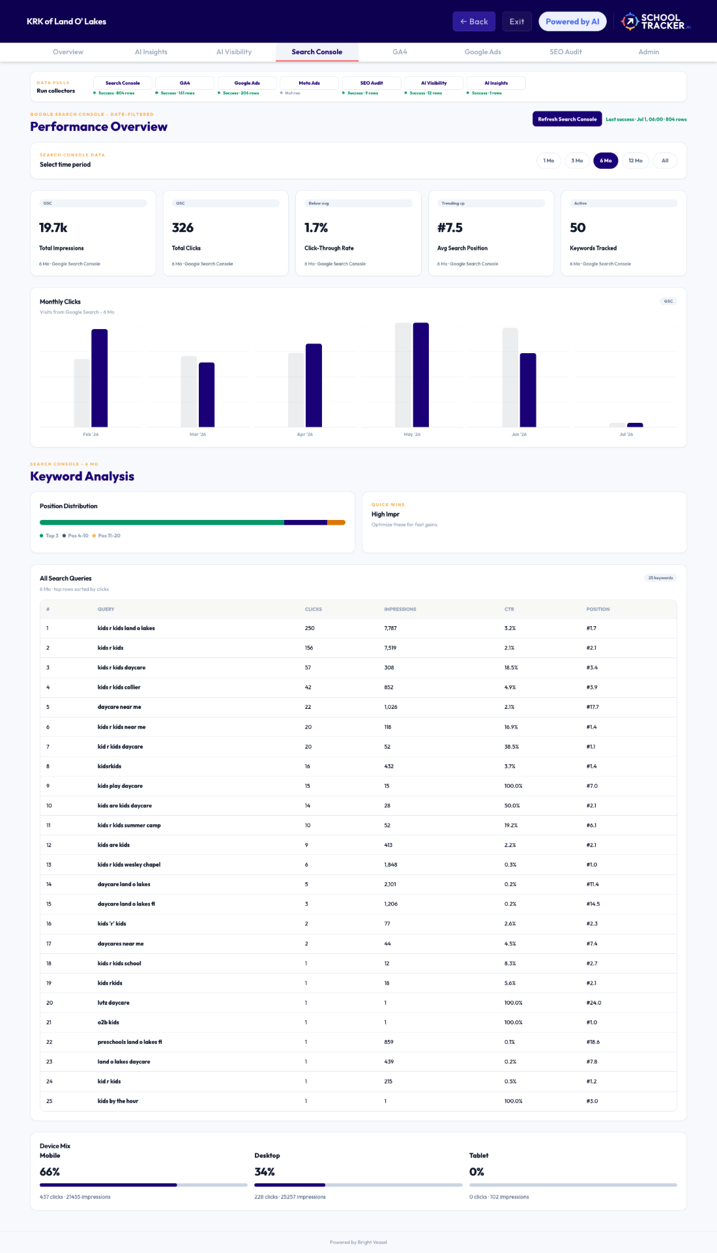Run the SEO Audit collector
The width and height of the screenshot is (717, 1253).
372,83
